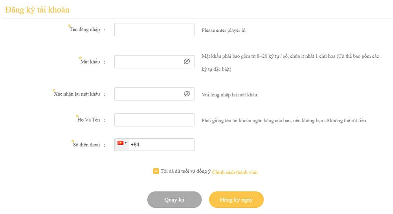Click the Tên đăng nhập label
Image resolution: width=393 pixels, height=214 pixels.
point(84,30)
